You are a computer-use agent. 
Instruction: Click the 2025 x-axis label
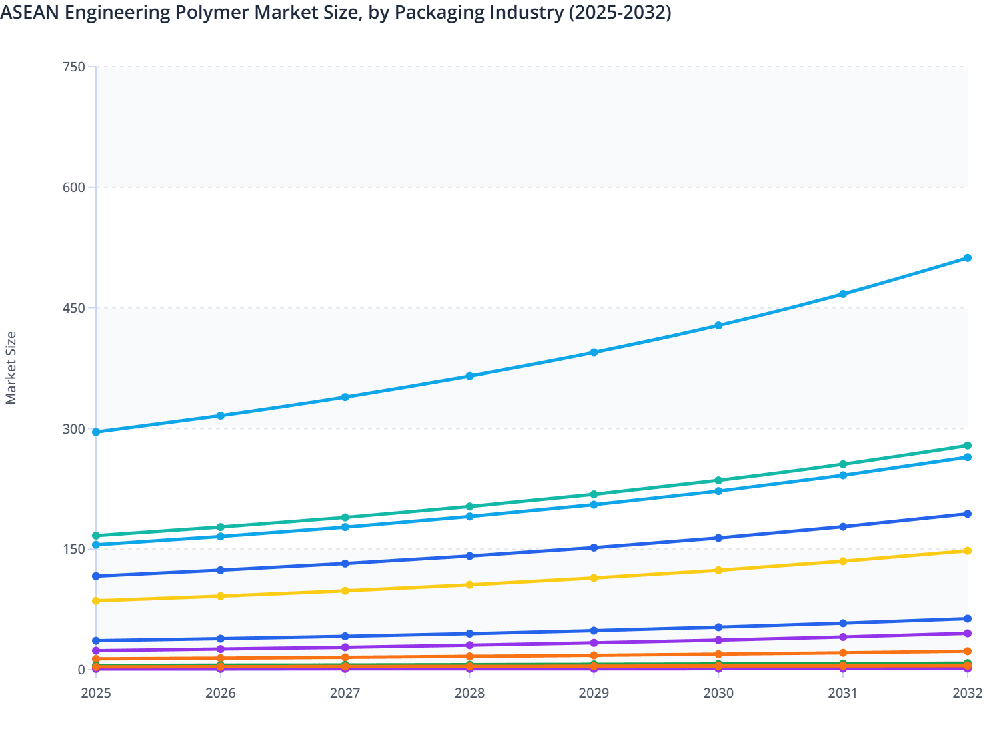[x=95, y=694]
